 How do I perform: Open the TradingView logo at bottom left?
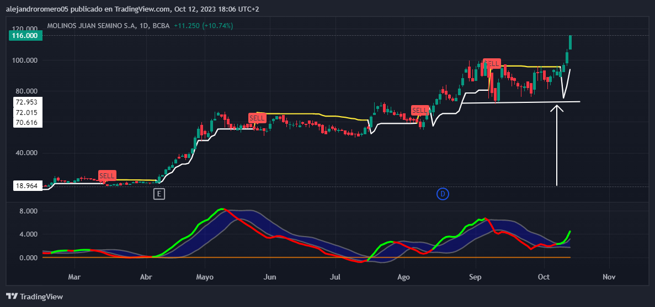34,297
